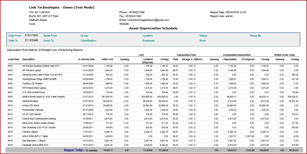Click the Wolli Creek Property description

tap(43, 97)
